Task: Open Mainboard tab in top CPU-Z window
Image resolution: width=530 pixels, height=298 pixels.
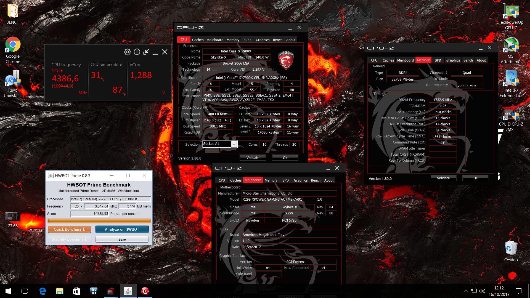Action: pyautogui.click(x=215, y=40)
